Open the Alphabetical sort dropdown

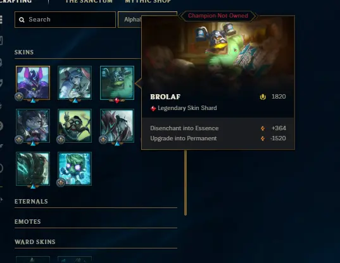130,20
